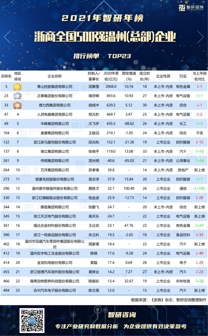Click revenue value 2908.0

pos(111,87)
